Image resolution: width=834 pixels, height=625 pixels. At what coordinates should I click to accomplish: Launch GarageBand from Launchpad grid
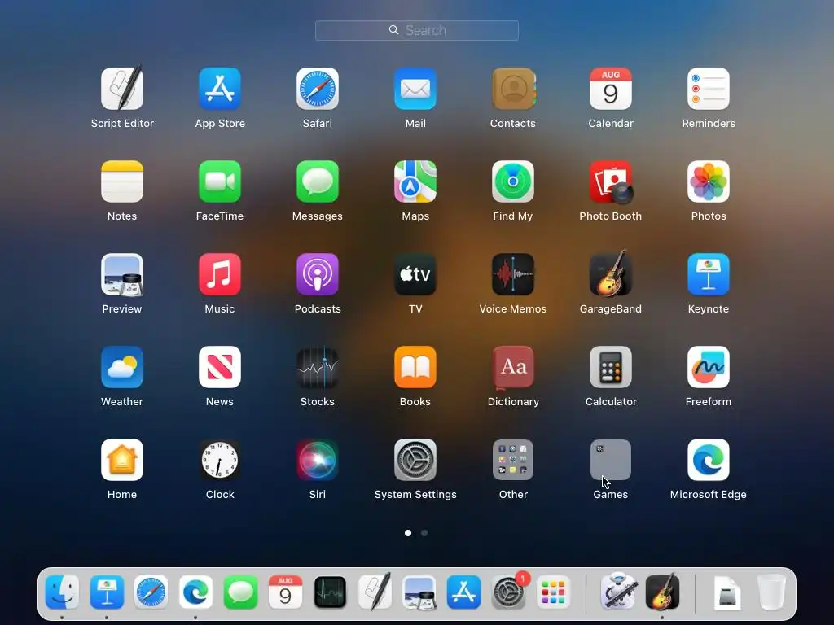[611, 273]
